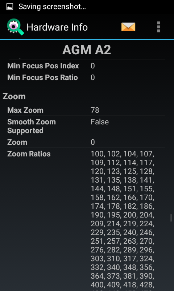Select the Max Zoom row

click(86, 110)
